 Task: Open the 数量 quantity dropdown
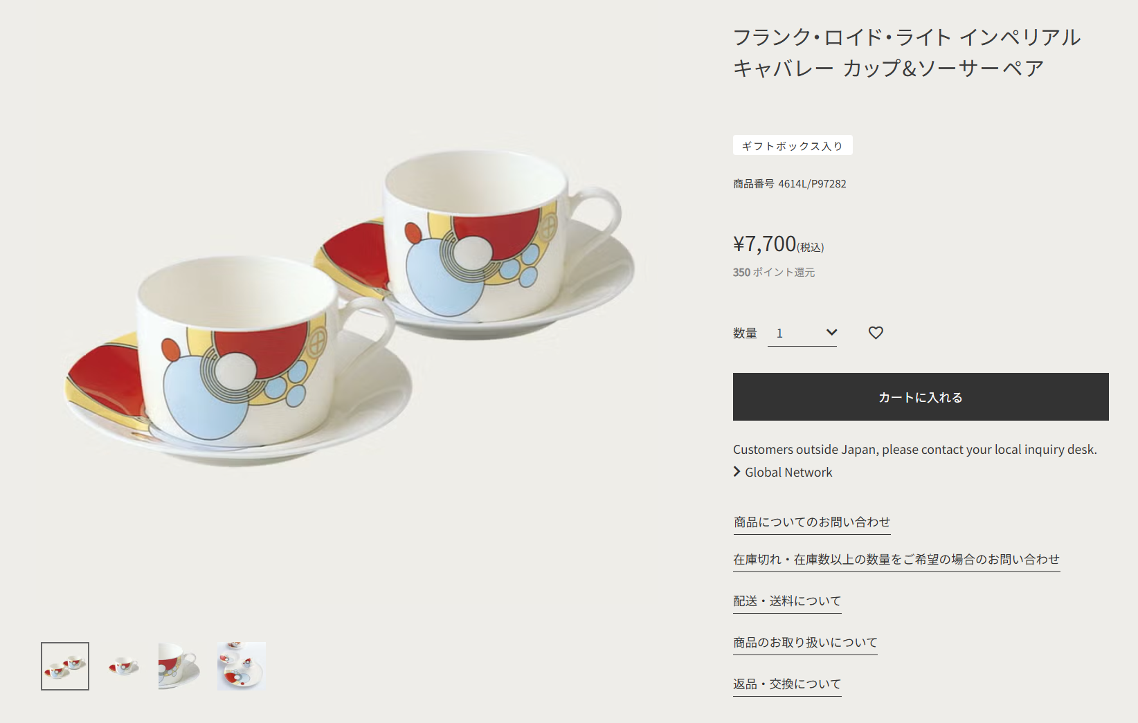tap(802, 333)
